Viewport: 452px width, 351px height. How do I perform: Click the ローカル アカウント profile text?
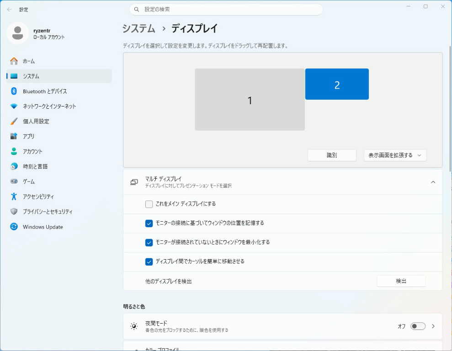[49, 37]
